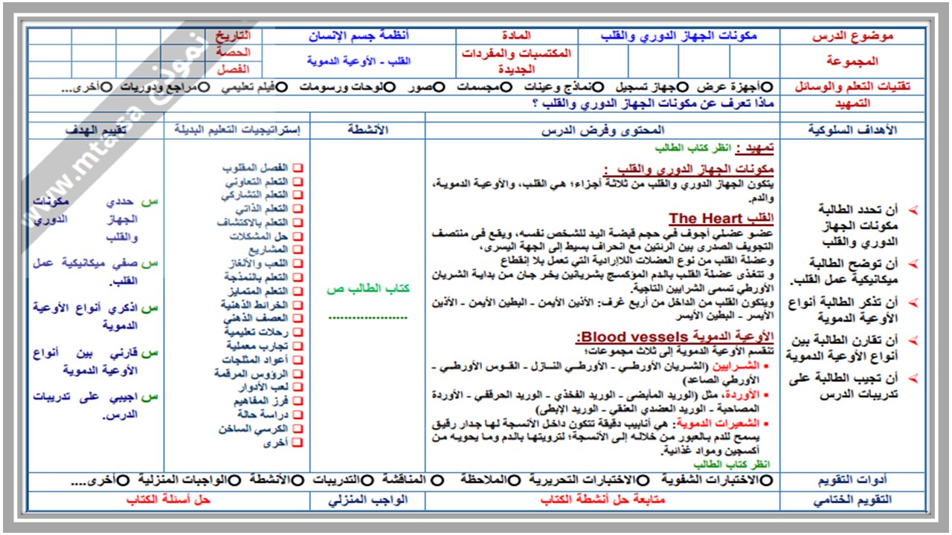Check the أعواد المثلجات box

(x=297, y=360)
